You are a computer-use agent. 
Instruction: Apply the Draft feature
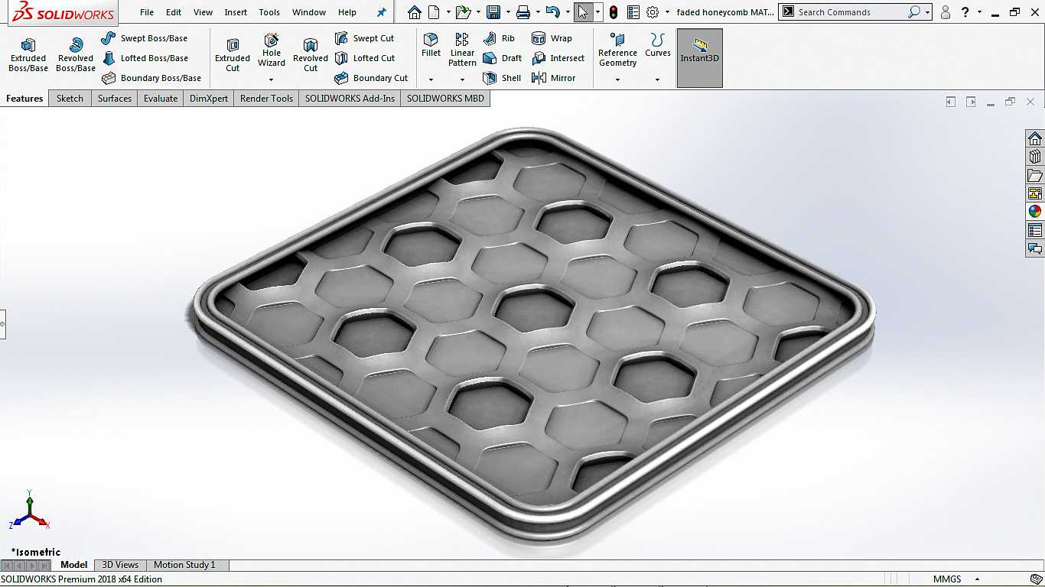(x=502, y=58)
